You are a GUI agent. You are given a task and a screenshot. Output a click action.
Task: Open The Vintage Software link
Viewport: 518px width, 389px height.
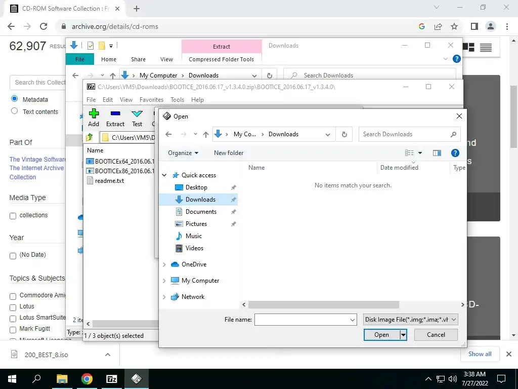pyautogui.click(x=37, y=160)
